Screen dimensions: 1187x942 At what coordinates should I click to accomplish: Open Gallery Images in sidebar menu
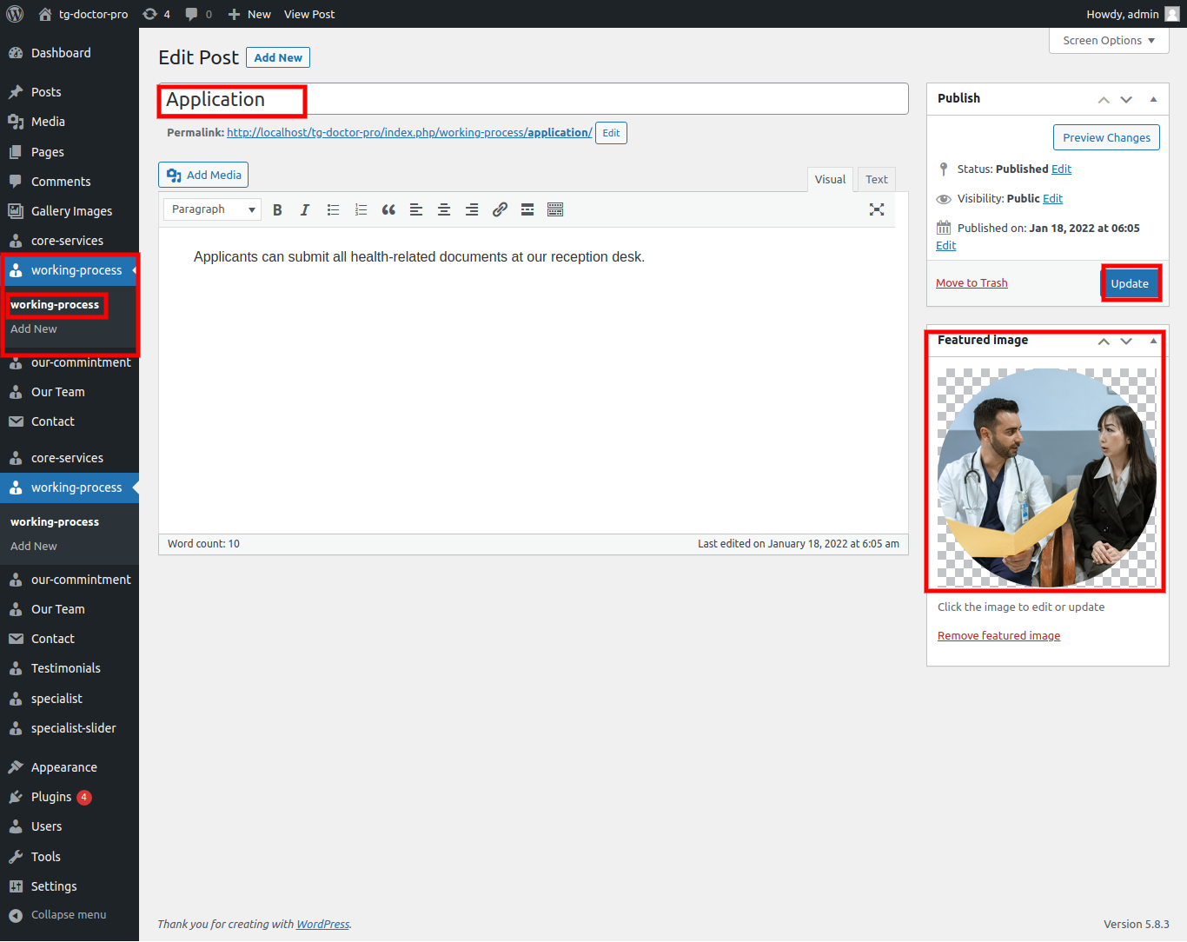(x=71, y=211)
